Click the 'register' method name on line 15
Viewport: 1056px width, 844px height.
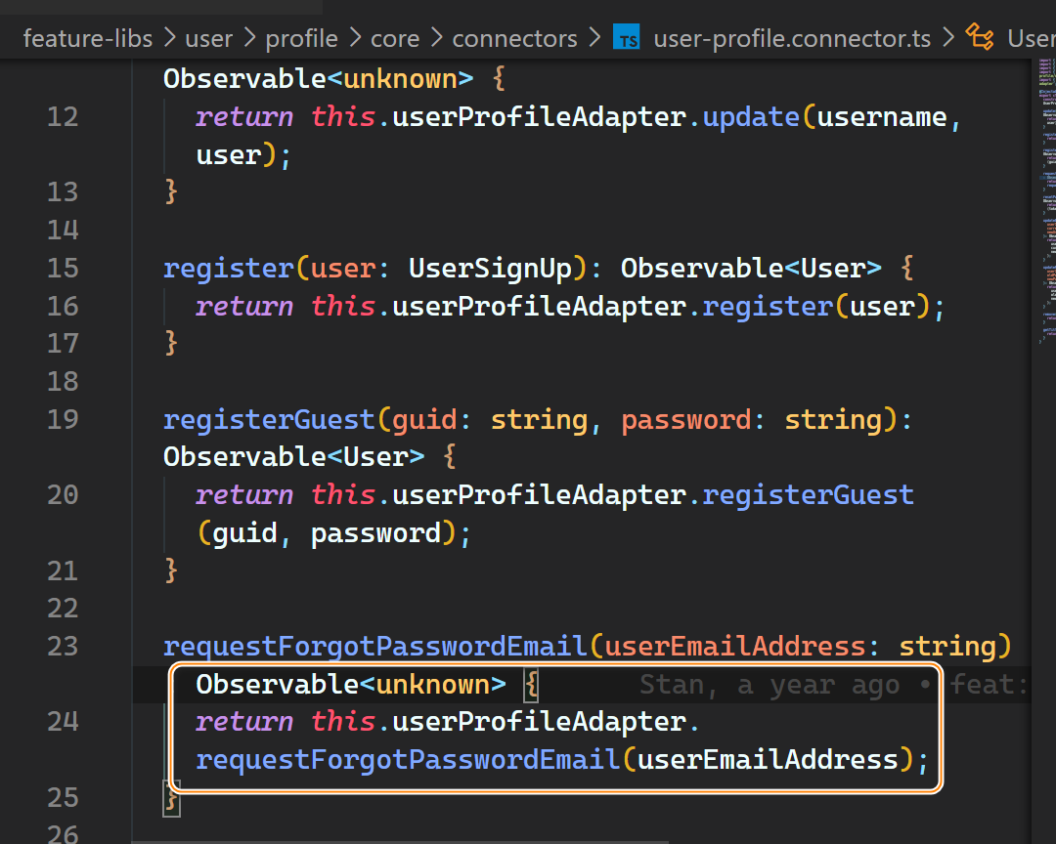[x=228, y=269]
